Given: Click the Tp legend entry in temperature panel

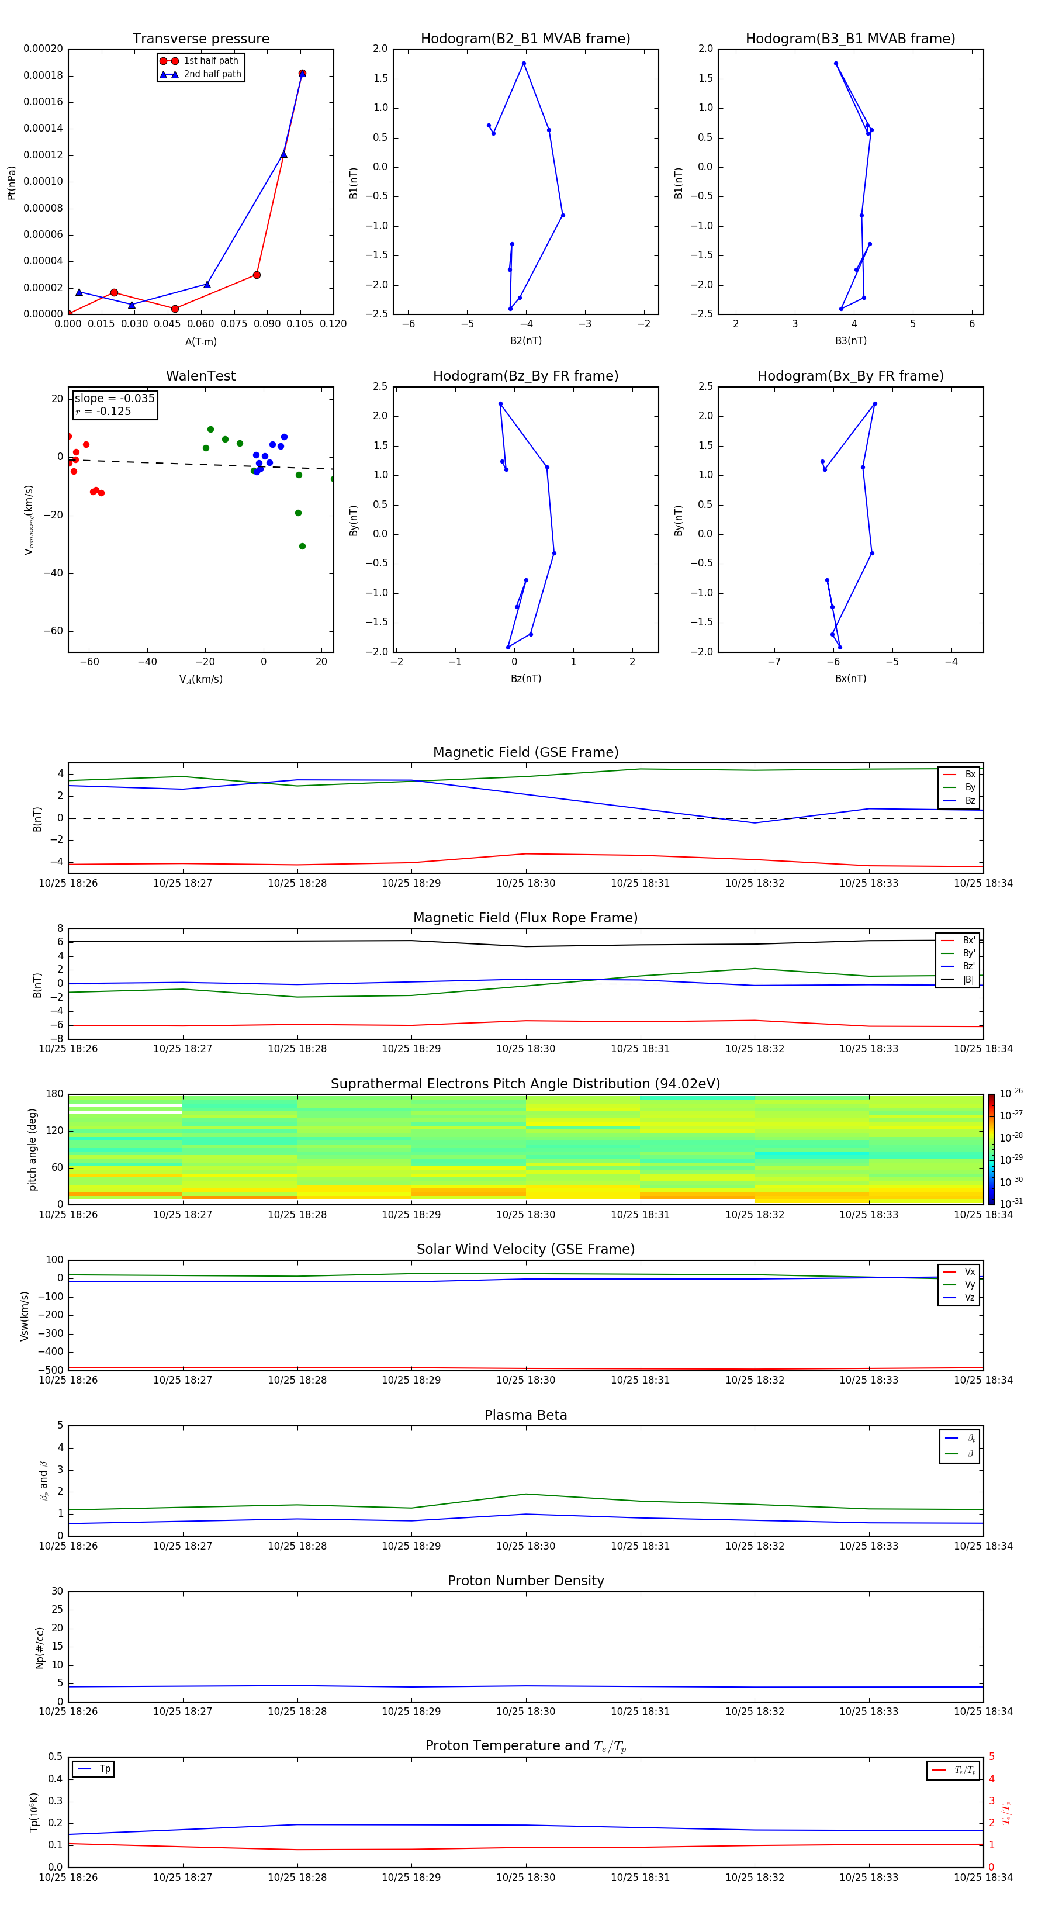Looking at the screenshot, I should tap(94, 1769).
